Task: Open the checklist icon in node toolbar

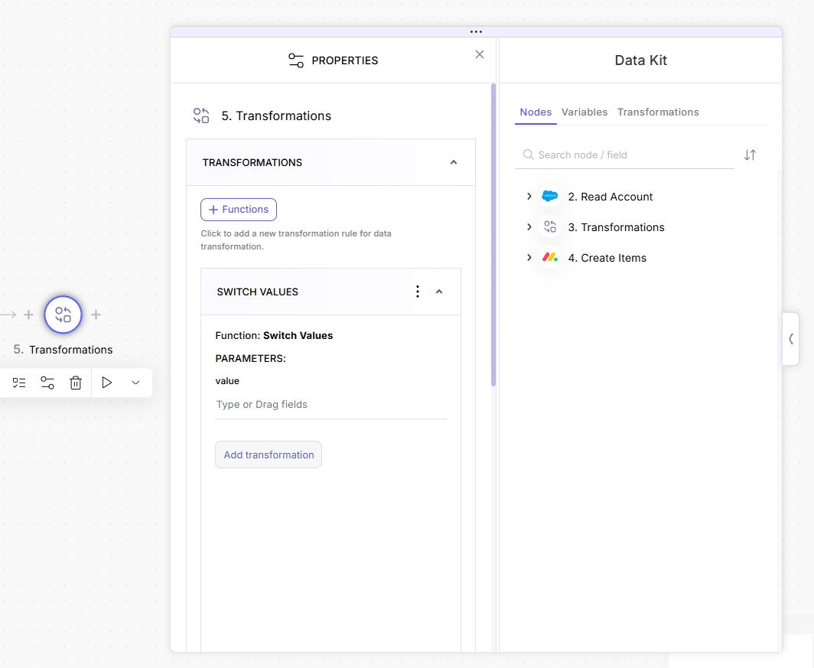Action: (x=19, y=383)
